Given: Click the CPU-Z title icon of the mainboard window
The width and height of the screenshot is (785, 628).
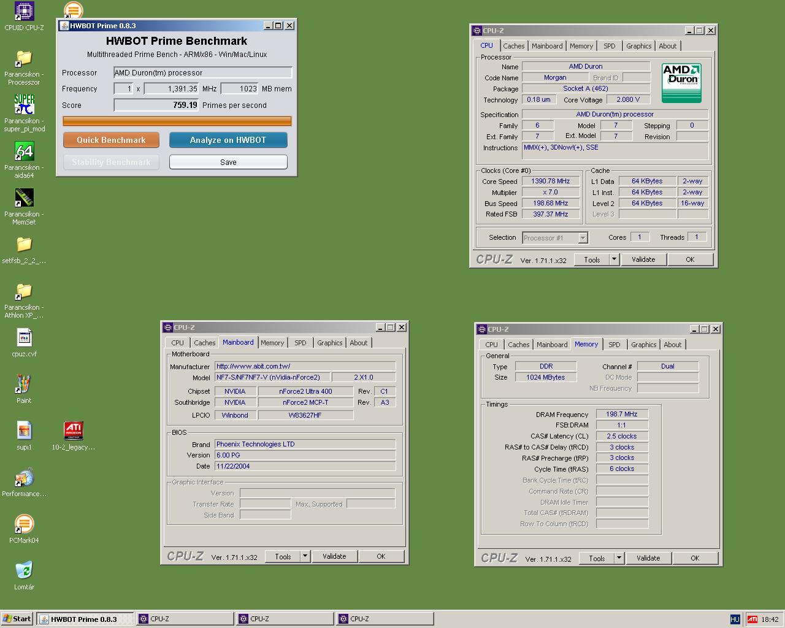Looking at the screenshot, I should (168, 327).
